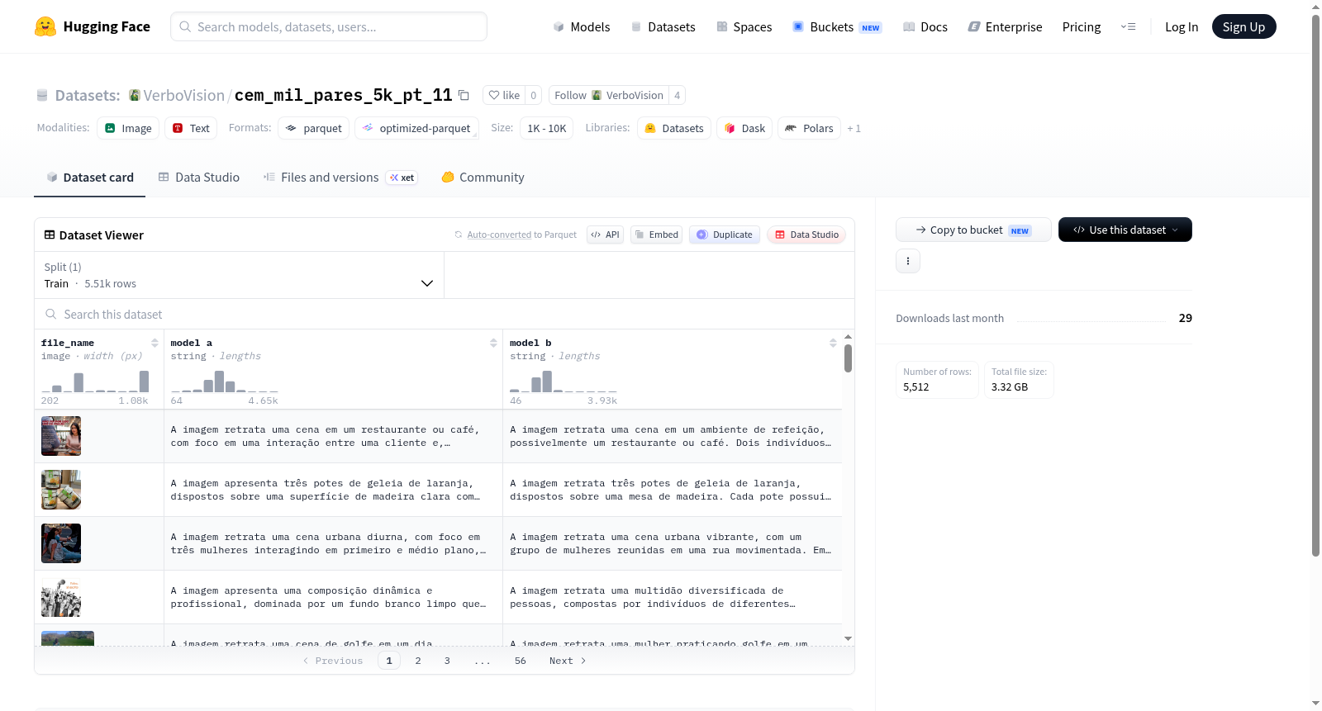Click the three-dot options button below Copy to bucket

[x=908, y=261]
